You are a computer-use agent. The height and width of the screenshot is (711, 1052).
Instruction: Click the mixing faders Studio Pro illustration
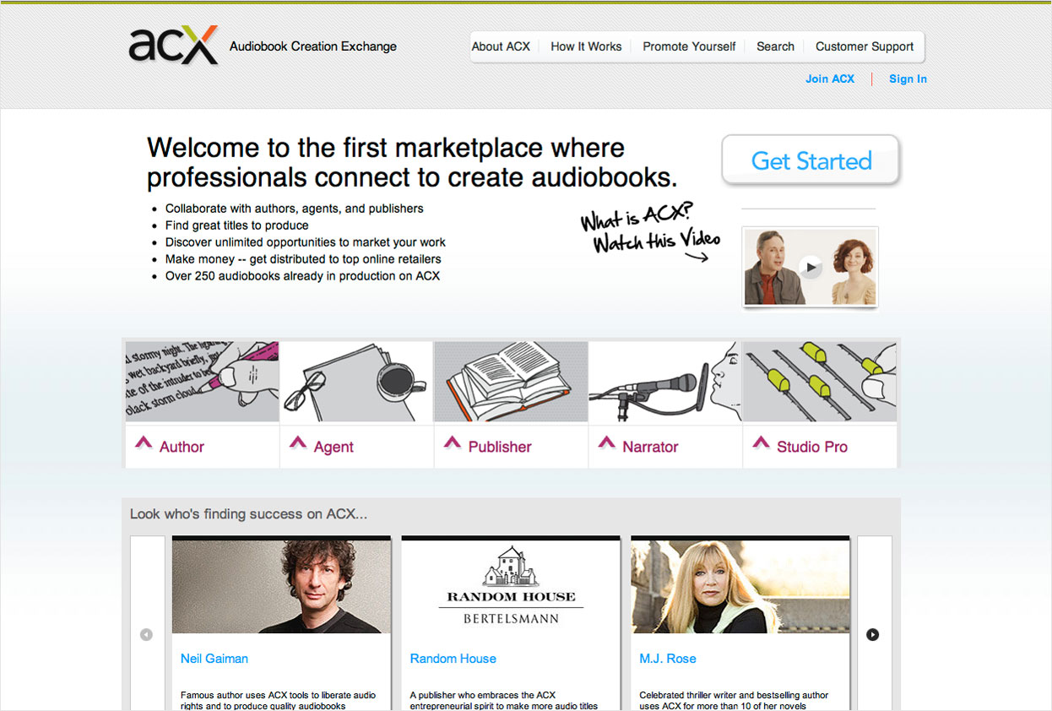tap(820, 382)
